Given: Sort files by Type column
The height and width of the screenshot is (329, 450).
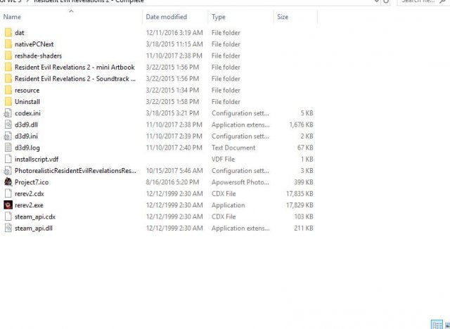Looking at the screenshot, I should pos(219,16).
